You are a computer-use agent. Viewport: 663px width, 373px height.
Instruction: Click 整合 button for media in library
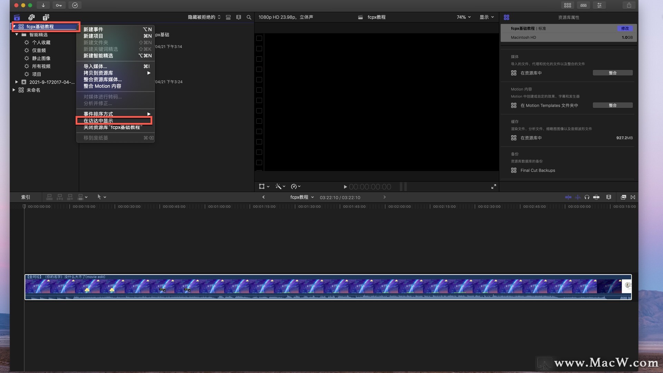click(612, 73)
